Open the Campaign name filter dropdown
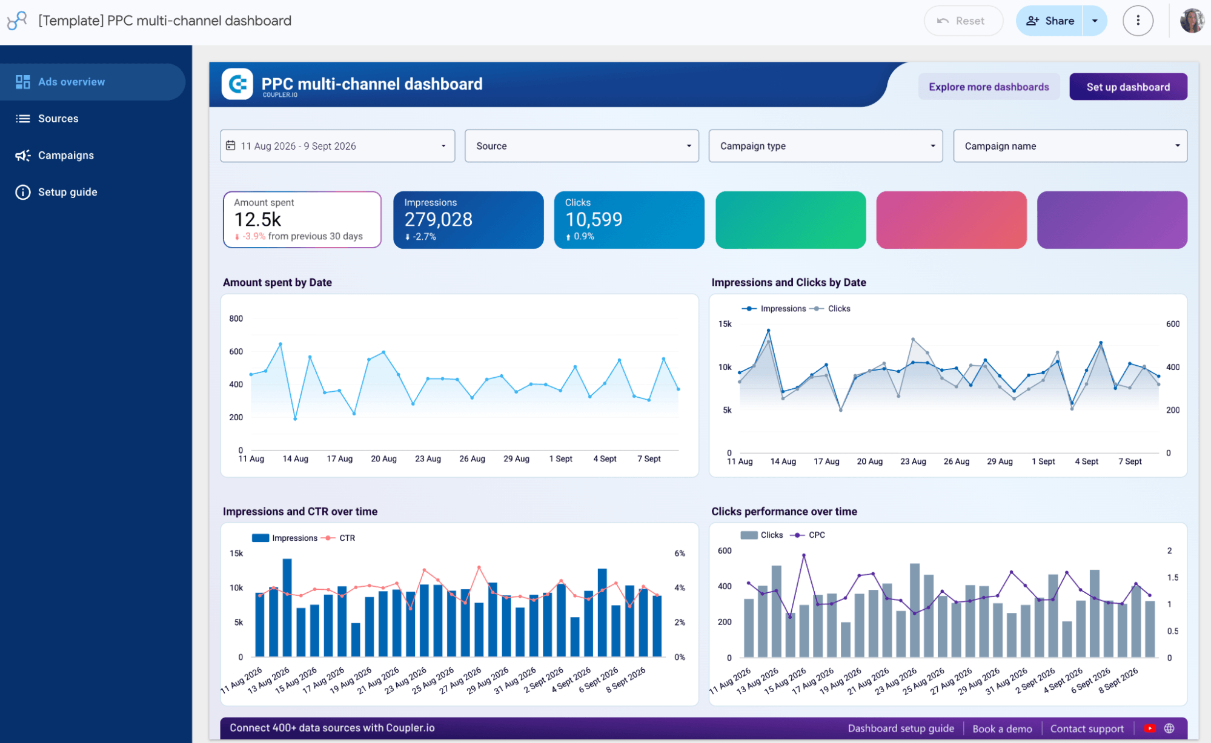Image resolution: width=1211 pixels, height=743 pixels. tap(1070, 146)
